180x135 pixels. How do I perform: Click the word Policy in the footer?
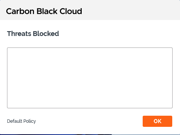click(x=30, y=121)
